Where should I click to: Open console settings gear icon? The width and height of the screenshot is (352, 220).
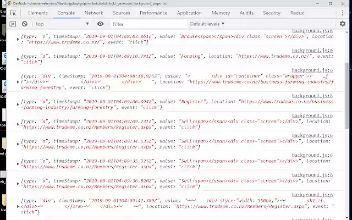(x=342, y=24)
